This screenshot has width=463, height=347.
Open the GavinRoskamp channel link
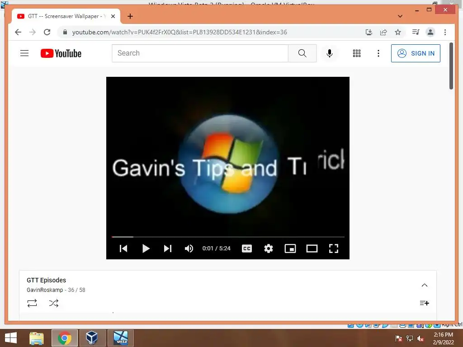point(45,290)
